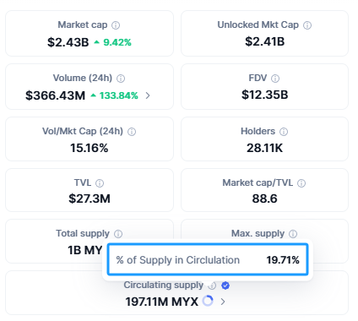Expand circulating supply details via the chevron
This screenshot has width=358, height=321.
[223, 302]
